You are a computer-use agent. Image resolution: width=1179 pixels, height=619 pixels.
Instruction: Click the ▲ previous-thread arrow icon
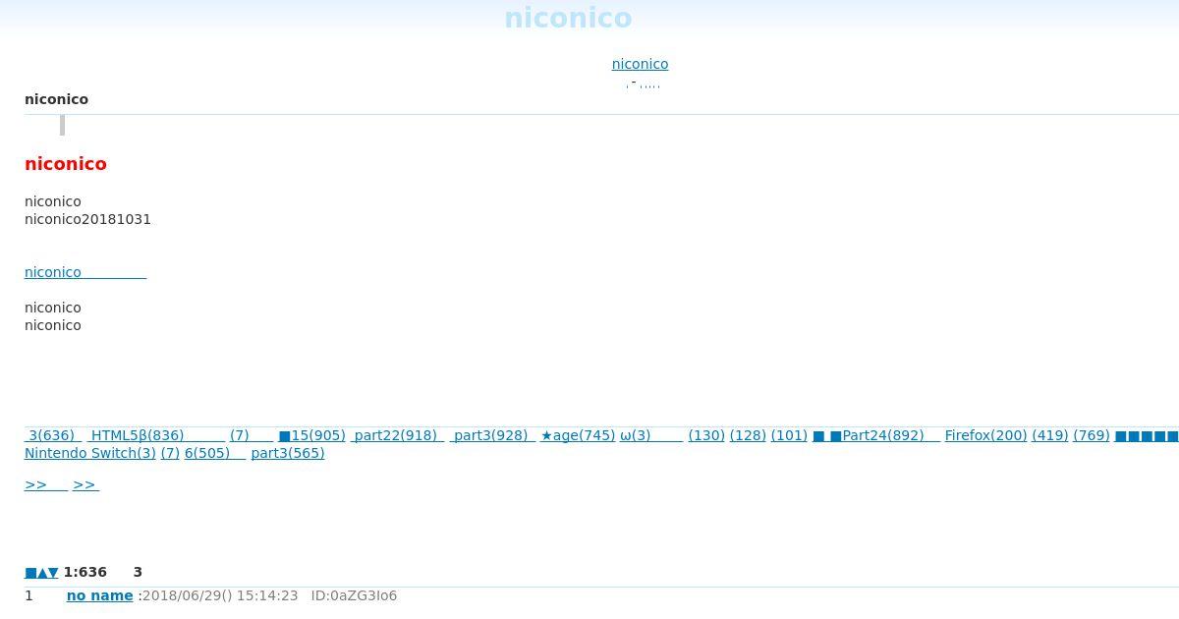click(x=42, y=573)
